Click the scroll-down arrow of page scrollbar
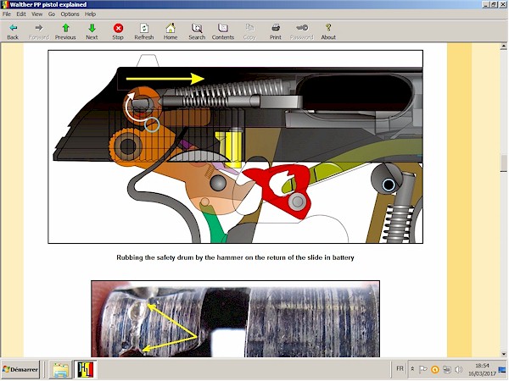The height and width of the screenshot is (381, 509). point(503,354)
